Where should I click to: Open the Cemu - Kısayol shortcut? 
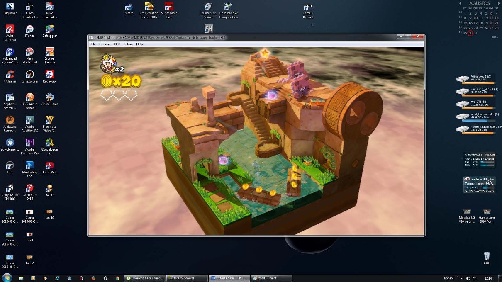307,11
